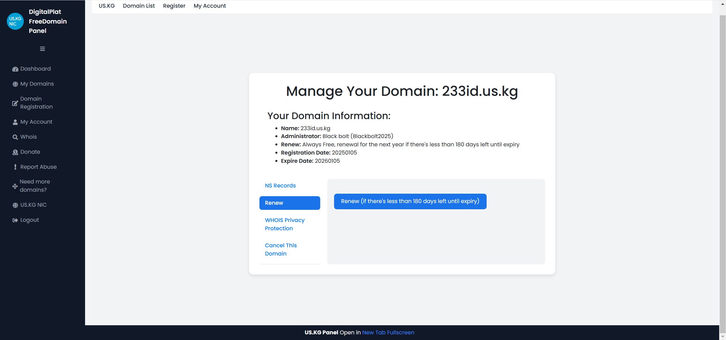Click the Donate icon in sidebar
Viewport: 726px width, 340px height.
pyautogui.click(x=15, y=152)
